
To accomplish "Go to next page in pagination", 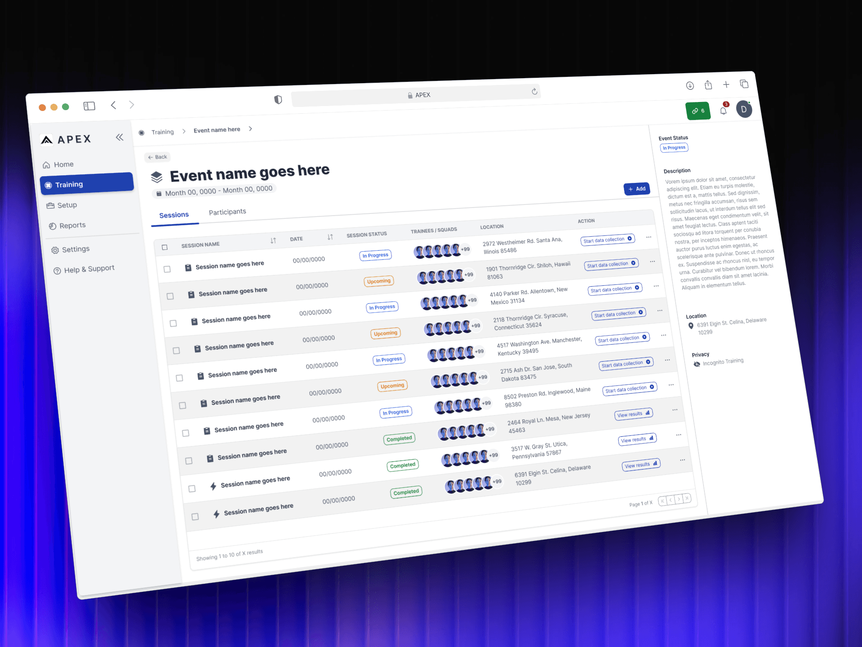I will point(679,499).
